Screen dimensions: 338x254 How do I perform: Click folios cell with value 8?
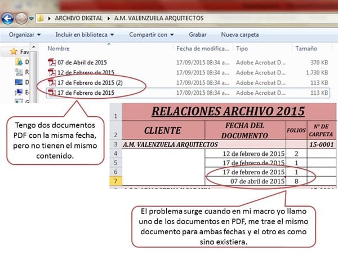click(x=296, y=181)
